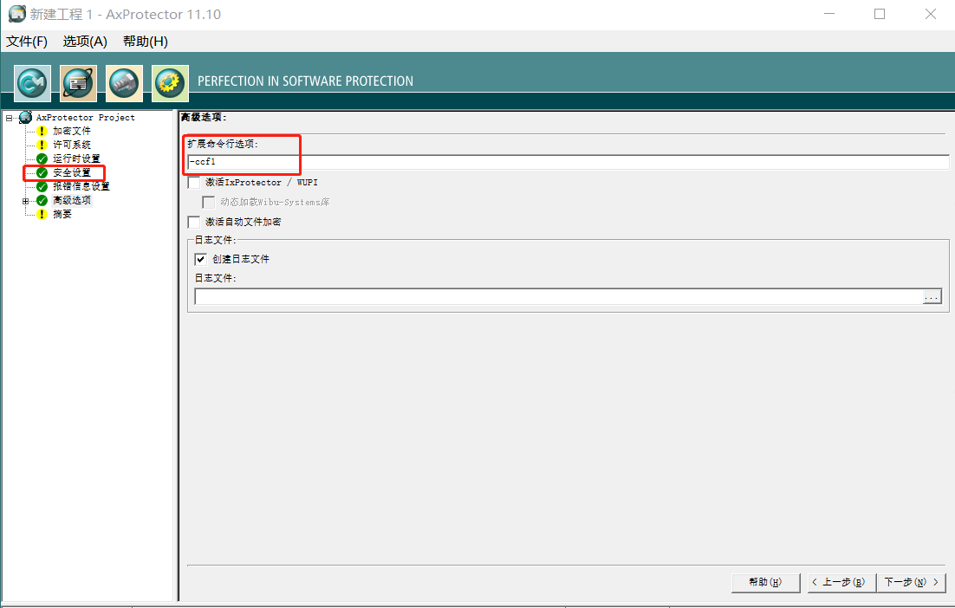Open the 选项(A) menu
Screen dimensions: 955x608
coord(85,42)
